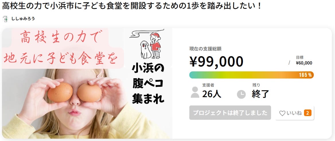Click the project title heading text
The image size is (335, 141).
click(x=132, y=6)
